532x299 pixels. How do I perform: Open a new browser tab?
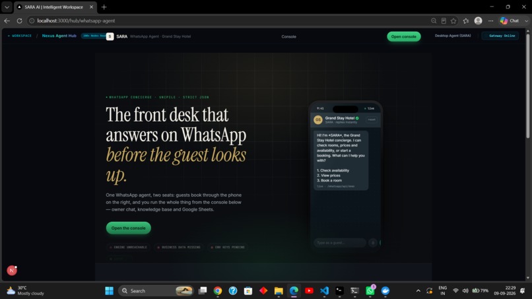point(104,7)
